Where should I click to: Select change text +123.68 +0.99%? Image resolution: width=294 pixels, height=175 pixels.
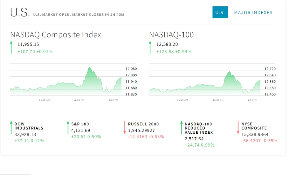coord(174,52)
